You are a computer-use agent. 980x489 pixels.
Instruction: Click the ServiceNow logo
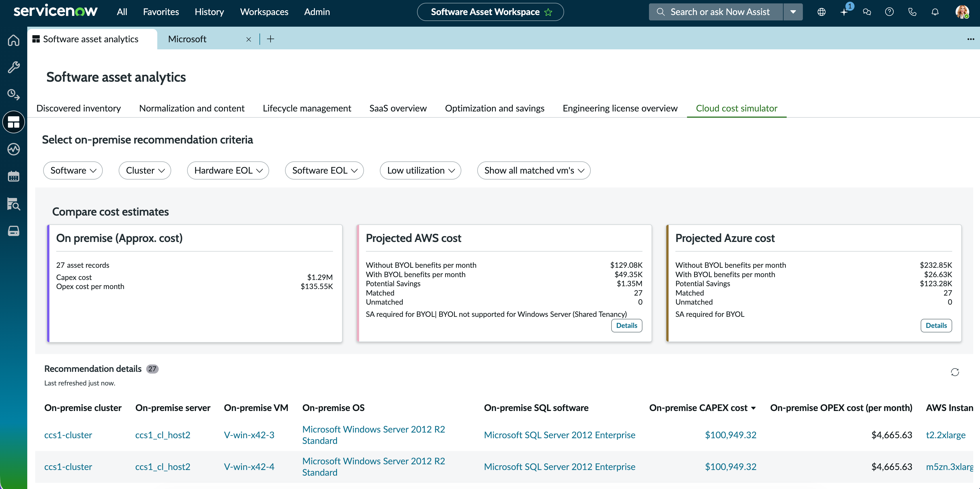56,11
